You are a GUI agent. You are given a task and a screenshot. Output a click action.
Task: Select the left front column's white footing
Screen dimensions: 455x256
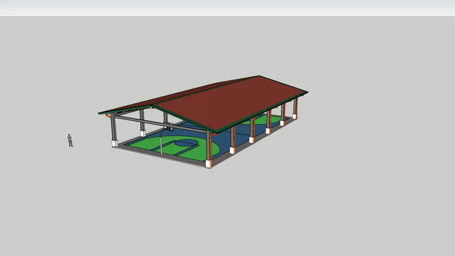pos(114,143)
